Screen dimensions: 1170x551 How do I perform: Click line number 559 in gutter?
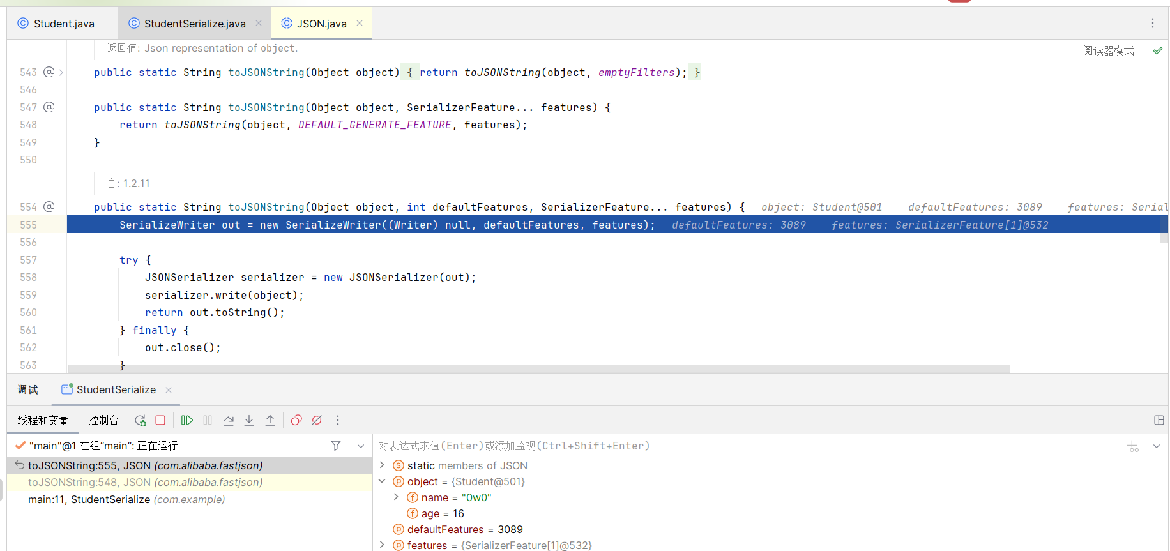click(28, 295)
